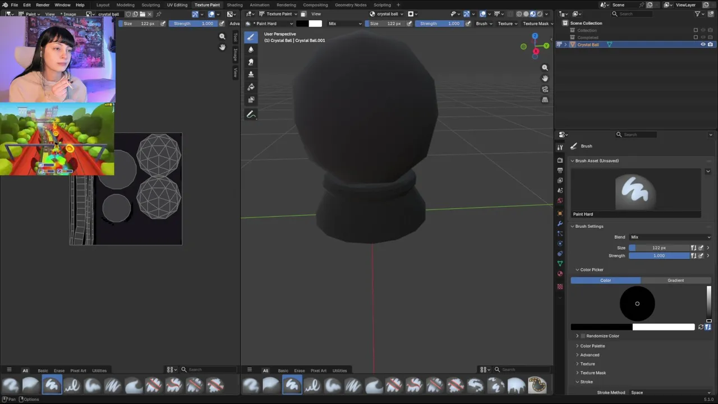
Task: Open the Output properties tab icon
Action: (x=560, y=170)
